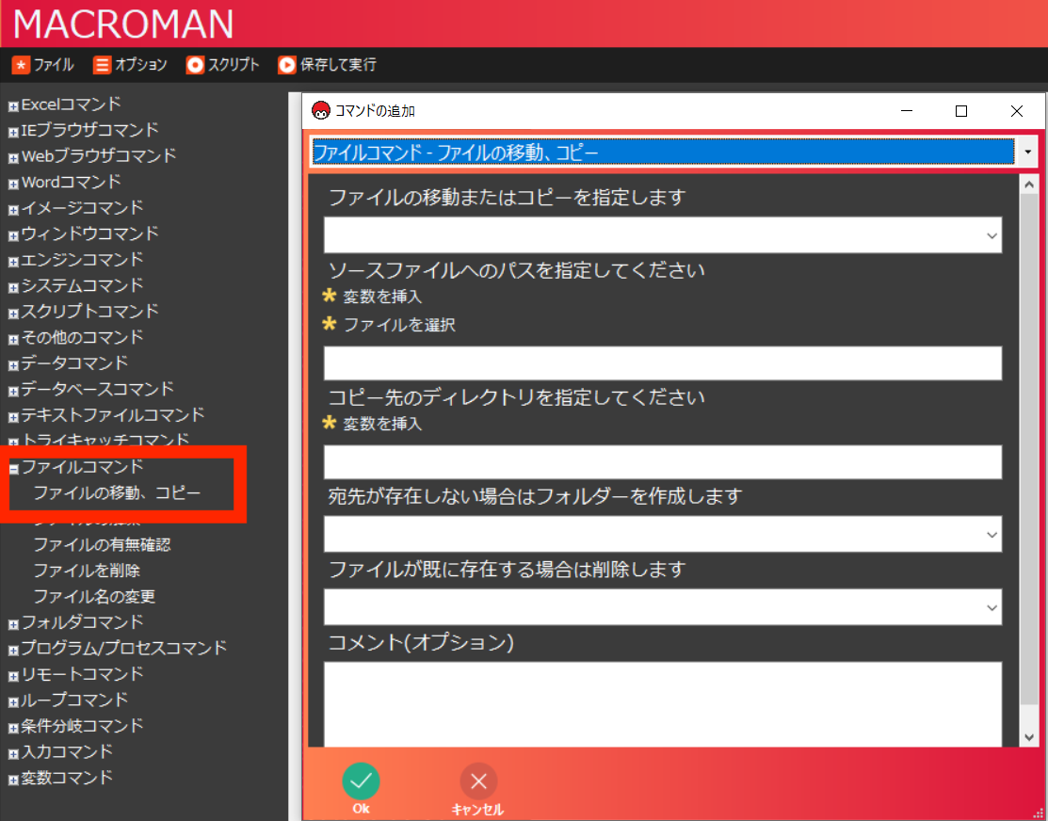1048x821 pixels.
Task: Focus the copy destination directory input field
Action: coord(663,462)
